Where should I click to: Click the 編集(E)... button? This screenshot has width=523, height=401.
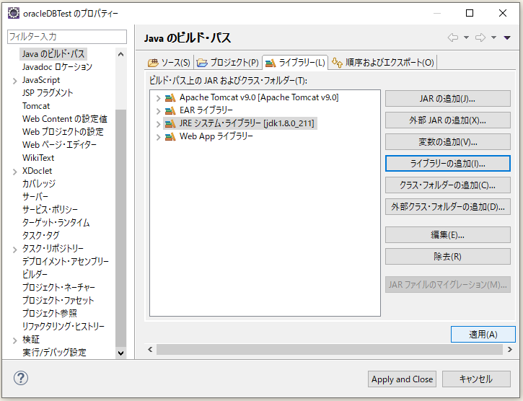click(x=448, y=235)
